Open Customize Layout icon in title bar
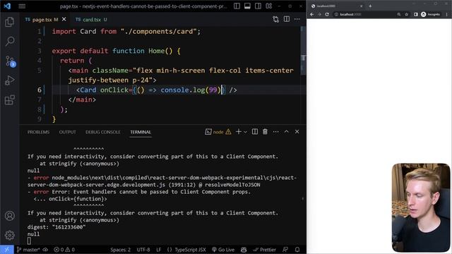452x254 pixels. coord(268,6)
